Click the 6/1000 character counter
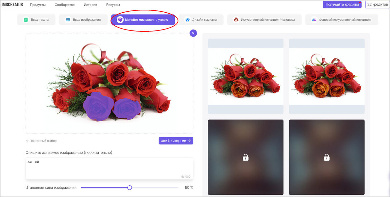The image size is (390, 197). point(186,177)
